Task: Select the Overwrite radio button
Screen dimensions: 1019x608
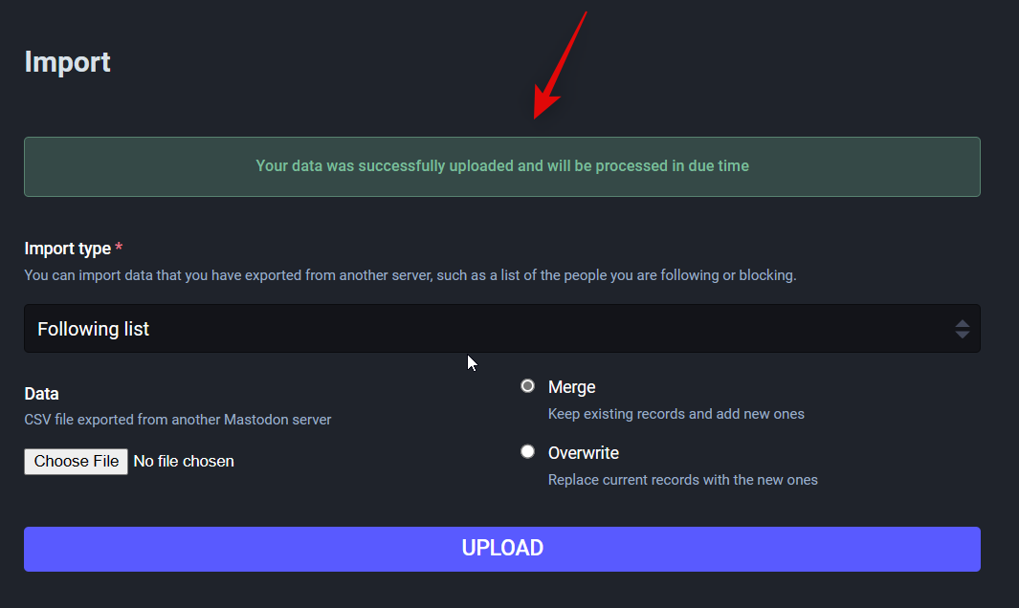Action: pyautogui.click(x=527, y=451)
